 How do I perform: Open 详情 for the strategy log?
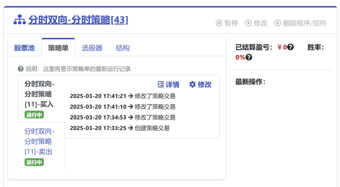(x=169, y=84)
